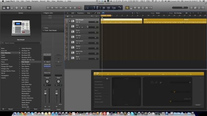Click the Dub Smash channel strip setting button

(x=47, y=55)
